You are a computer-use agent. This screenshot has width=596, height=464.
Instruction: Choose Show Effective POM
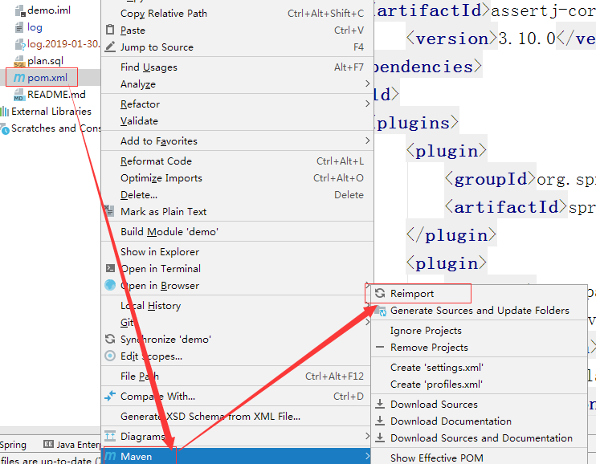point(479,458)
